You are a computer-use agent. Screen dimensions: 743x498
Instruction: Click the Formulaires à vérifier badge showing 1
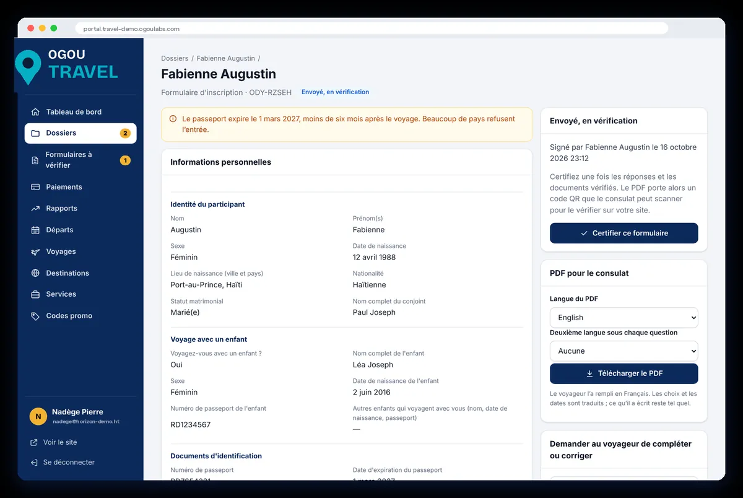125,160
